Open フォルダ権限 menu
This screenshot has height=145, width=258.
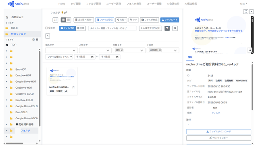134,4
